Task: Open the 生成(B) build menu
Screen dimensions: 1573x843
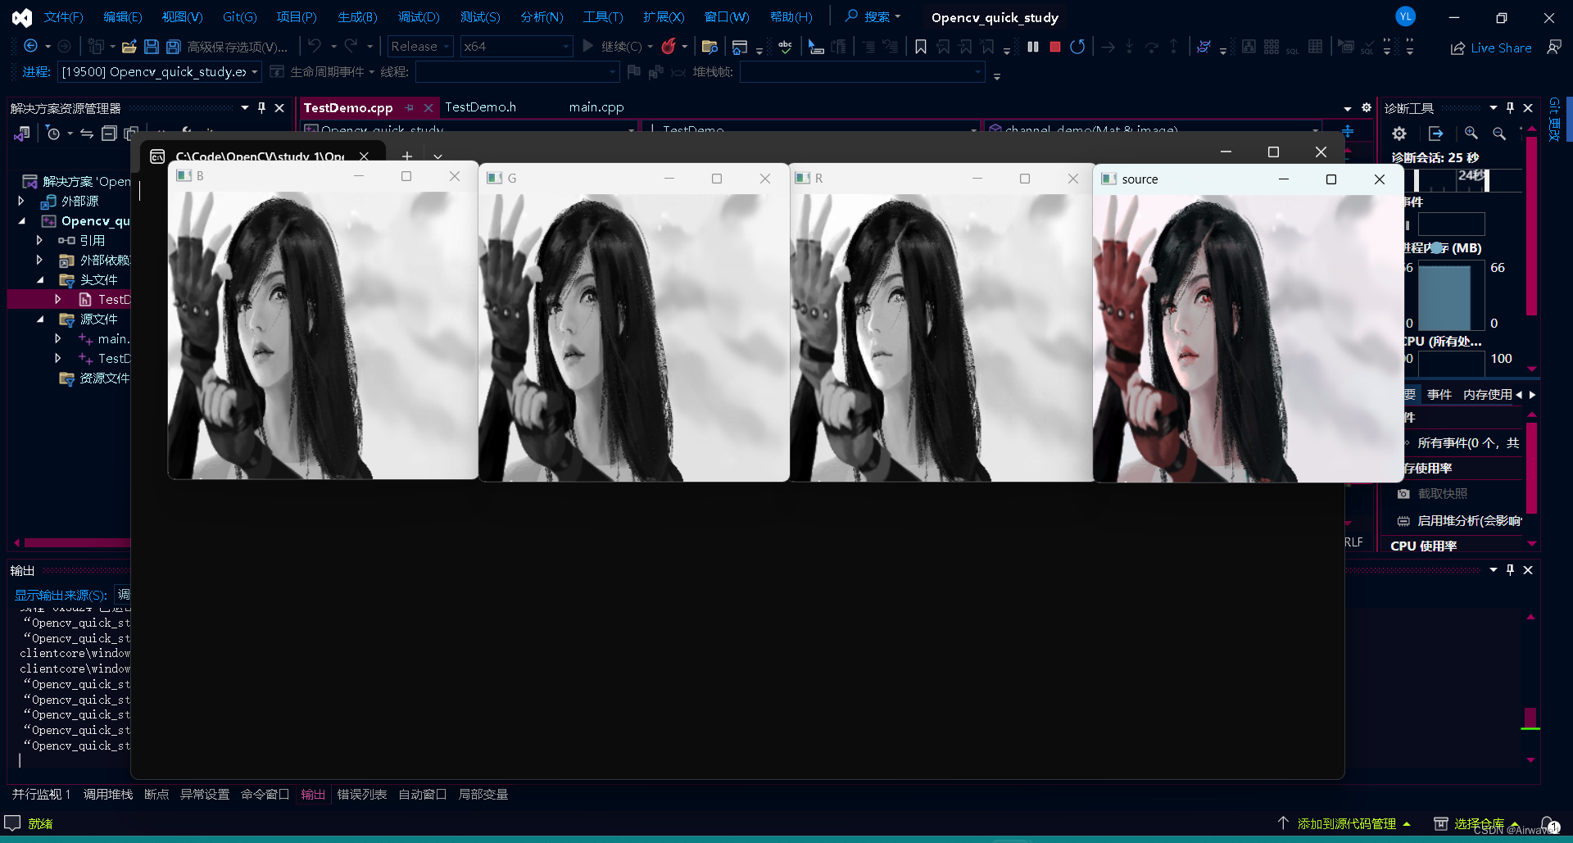Action: 357,17
